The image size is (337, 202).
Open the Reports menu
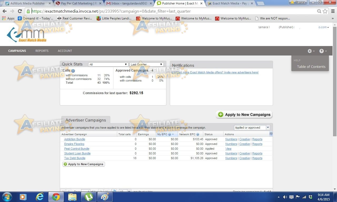pyautogui.click(x=42, y=51)
